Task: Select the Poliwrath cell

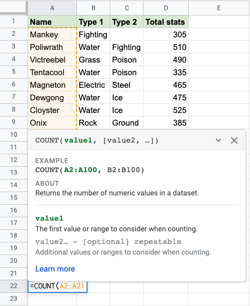Action: [x=52, y=47]
